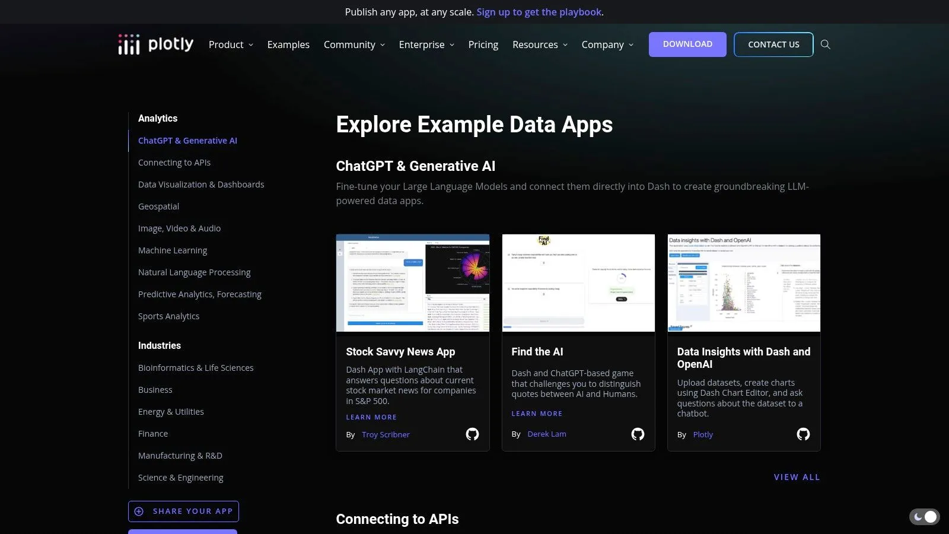
Task: Click VIEW ALL for ChatGPT section
Action: tap(797, 477)
